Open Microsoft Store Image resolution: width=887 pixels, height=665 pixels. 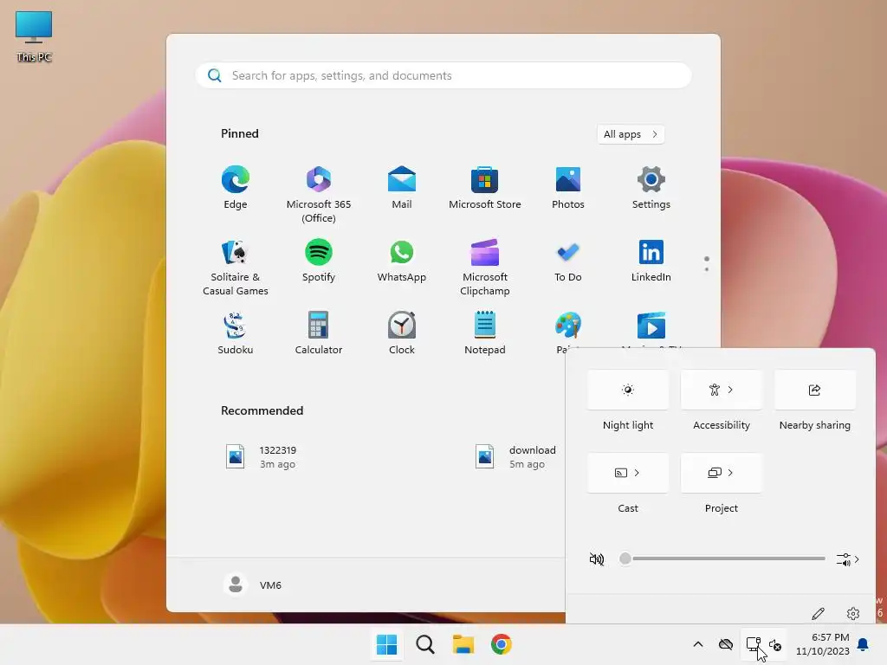[485, 188]
